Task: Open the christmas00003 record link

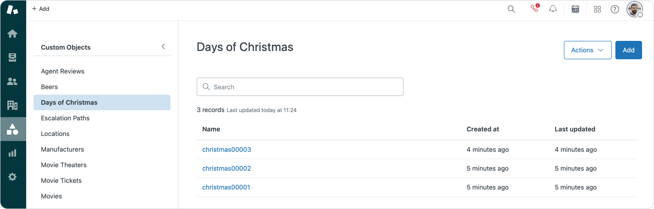Action: coord(227,149)
